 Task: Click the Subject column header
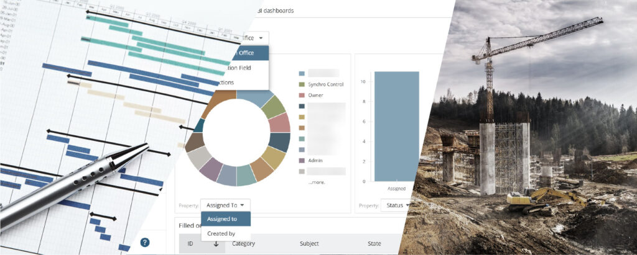pyautogui.click(x=309, y=244)
